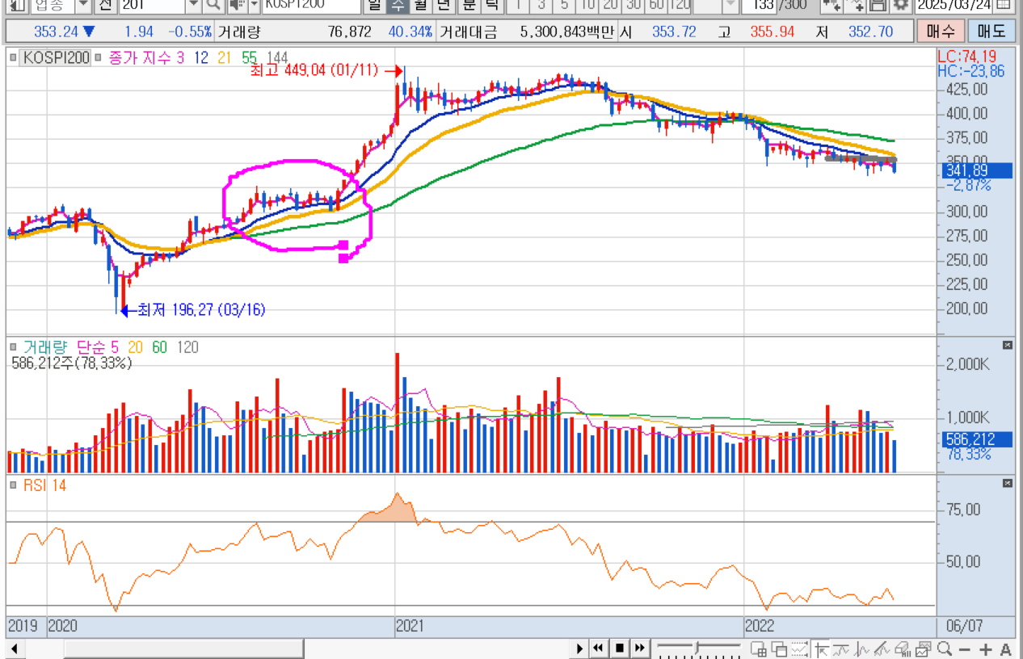Click the 매도 sell button
This screenshot has height=659, width=1023.
(x=991, y=32)
